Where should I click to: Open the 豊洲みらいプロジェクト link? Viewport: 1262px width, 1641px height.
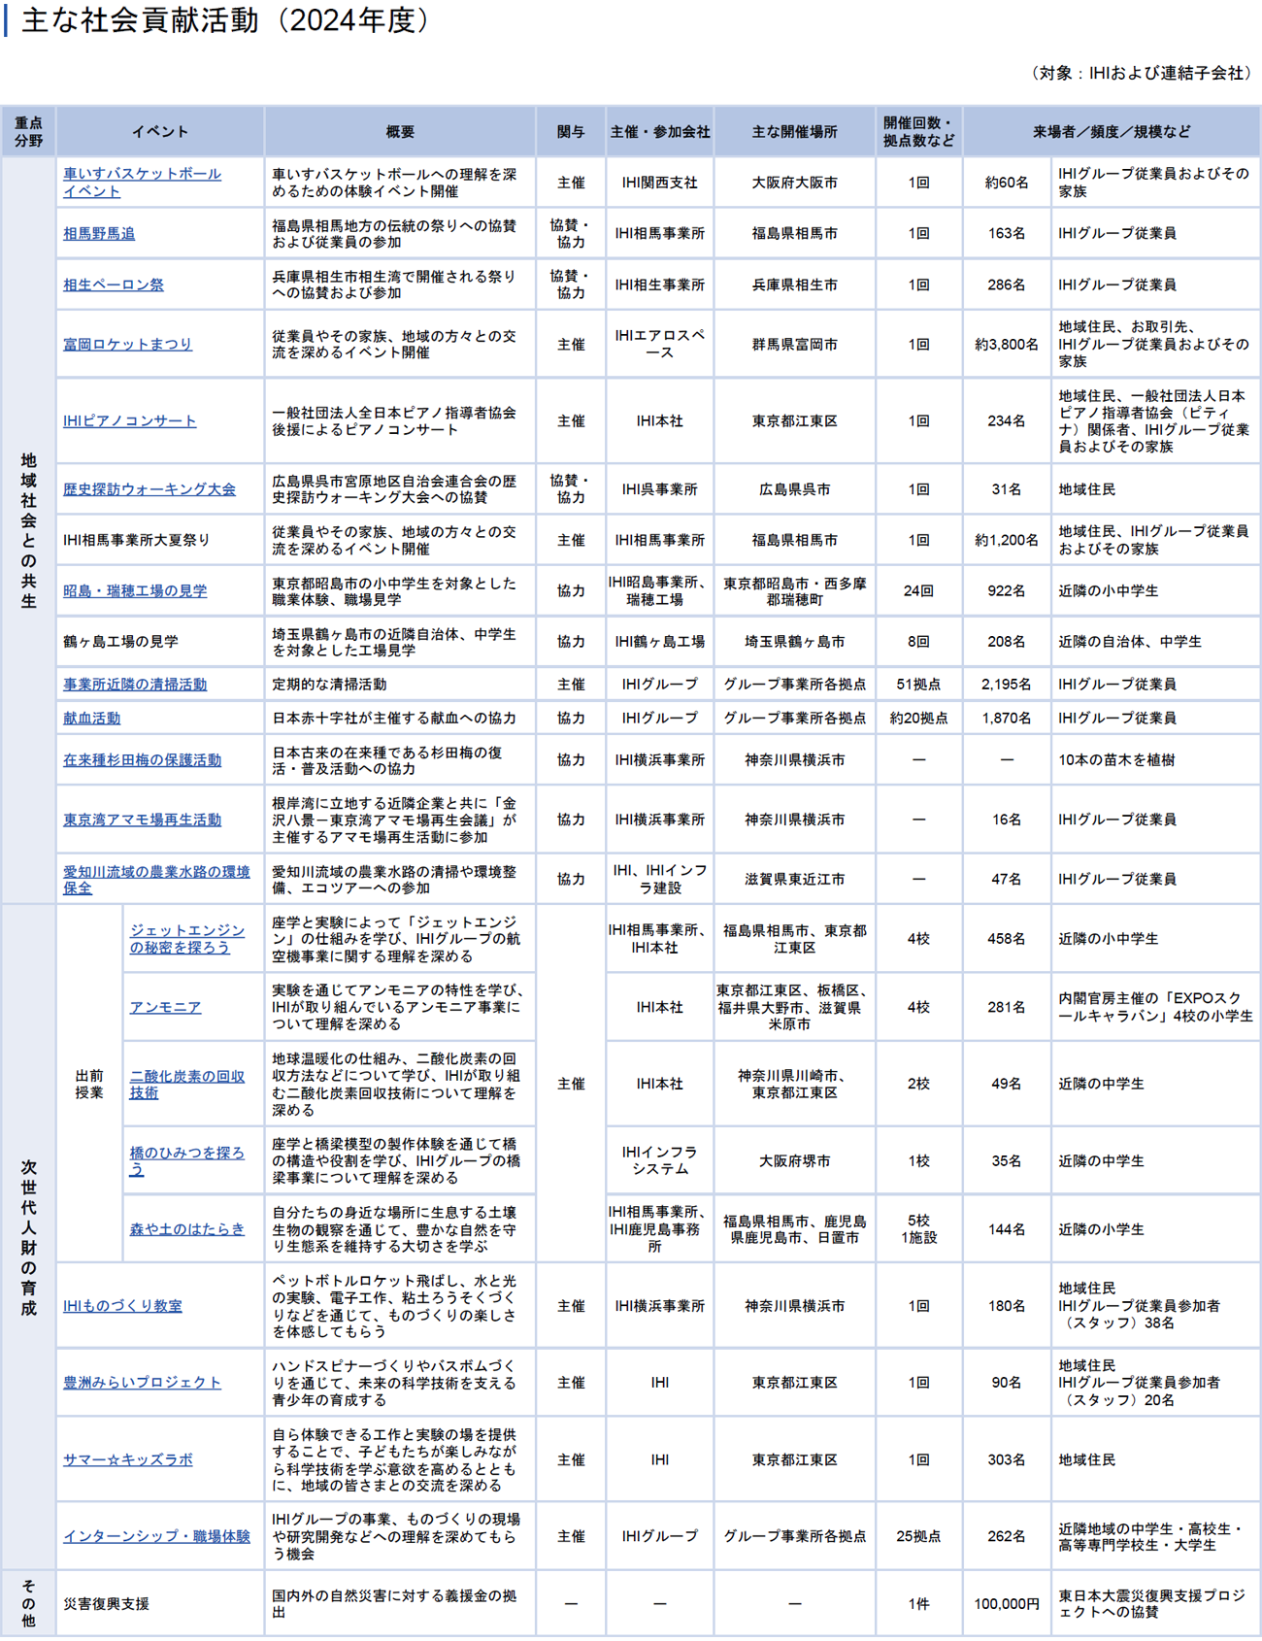pos(142,1383)
